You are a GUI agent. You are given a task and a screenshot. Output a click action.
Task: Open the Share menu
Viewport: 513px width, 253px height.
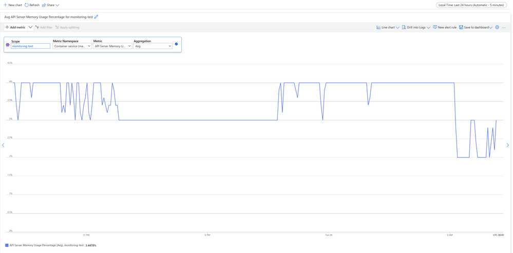point(50,5)
